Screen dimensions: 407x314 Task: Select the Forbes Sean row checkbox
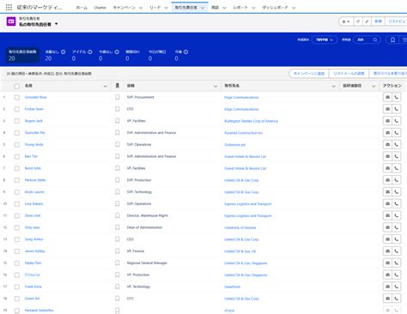(17, 109)
